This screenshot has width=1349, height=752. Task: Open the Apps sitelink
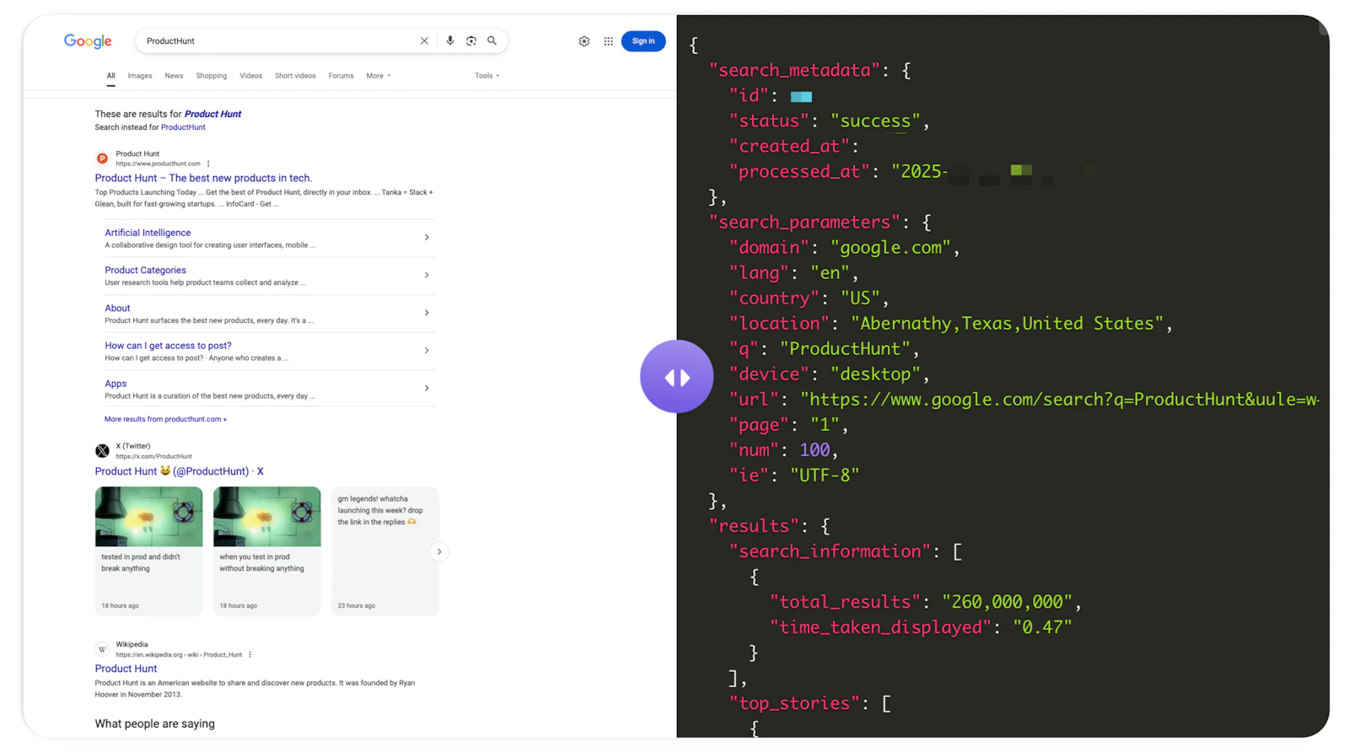(x=116, y=384)
